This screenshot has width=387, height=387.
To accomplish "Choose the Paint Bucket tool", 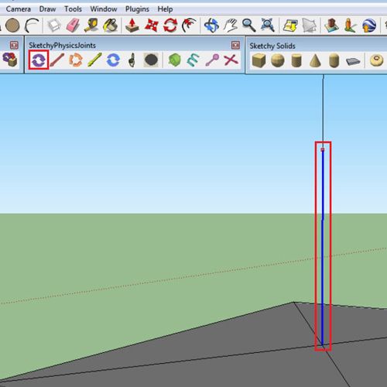I will (x=111, y=26).
